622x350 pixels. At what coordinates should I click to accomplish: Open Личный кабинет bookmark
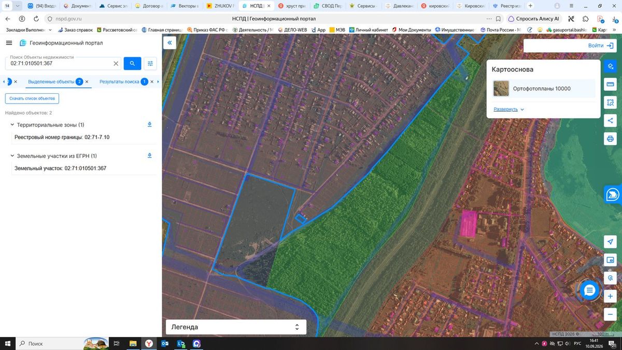369,30
